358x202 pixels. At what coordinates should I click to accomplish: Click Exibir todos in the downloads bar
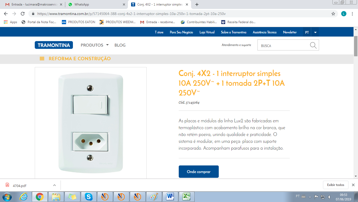336,185
